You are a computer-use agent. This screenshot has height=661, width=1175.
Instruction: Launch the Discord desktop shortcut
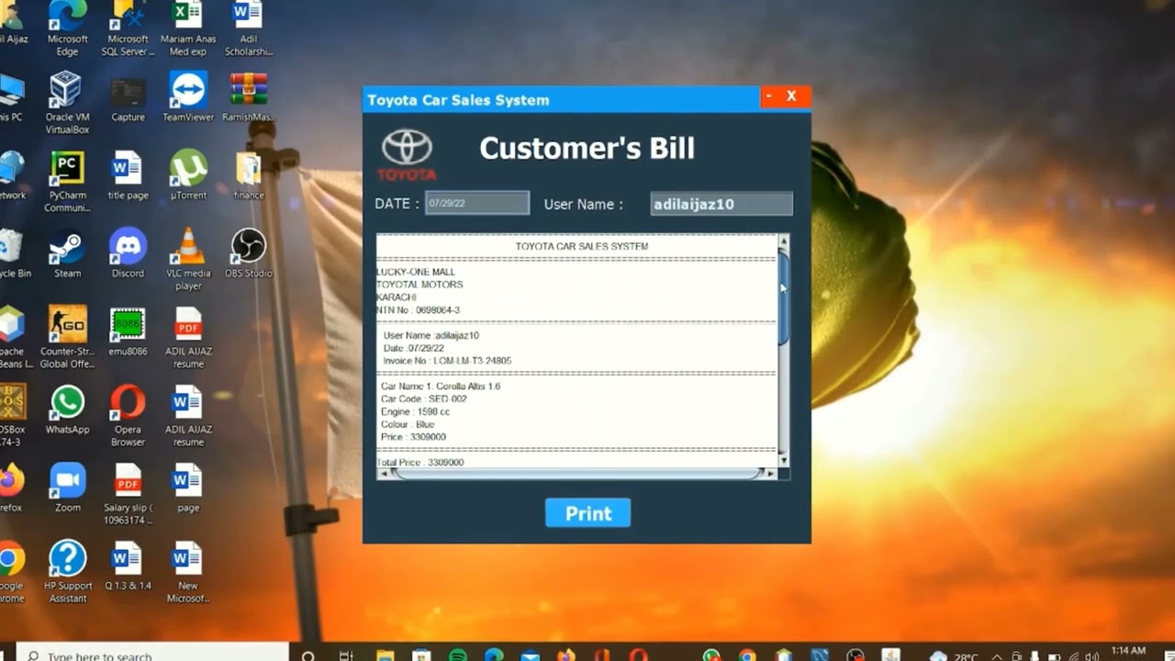(x=128, y=254)
